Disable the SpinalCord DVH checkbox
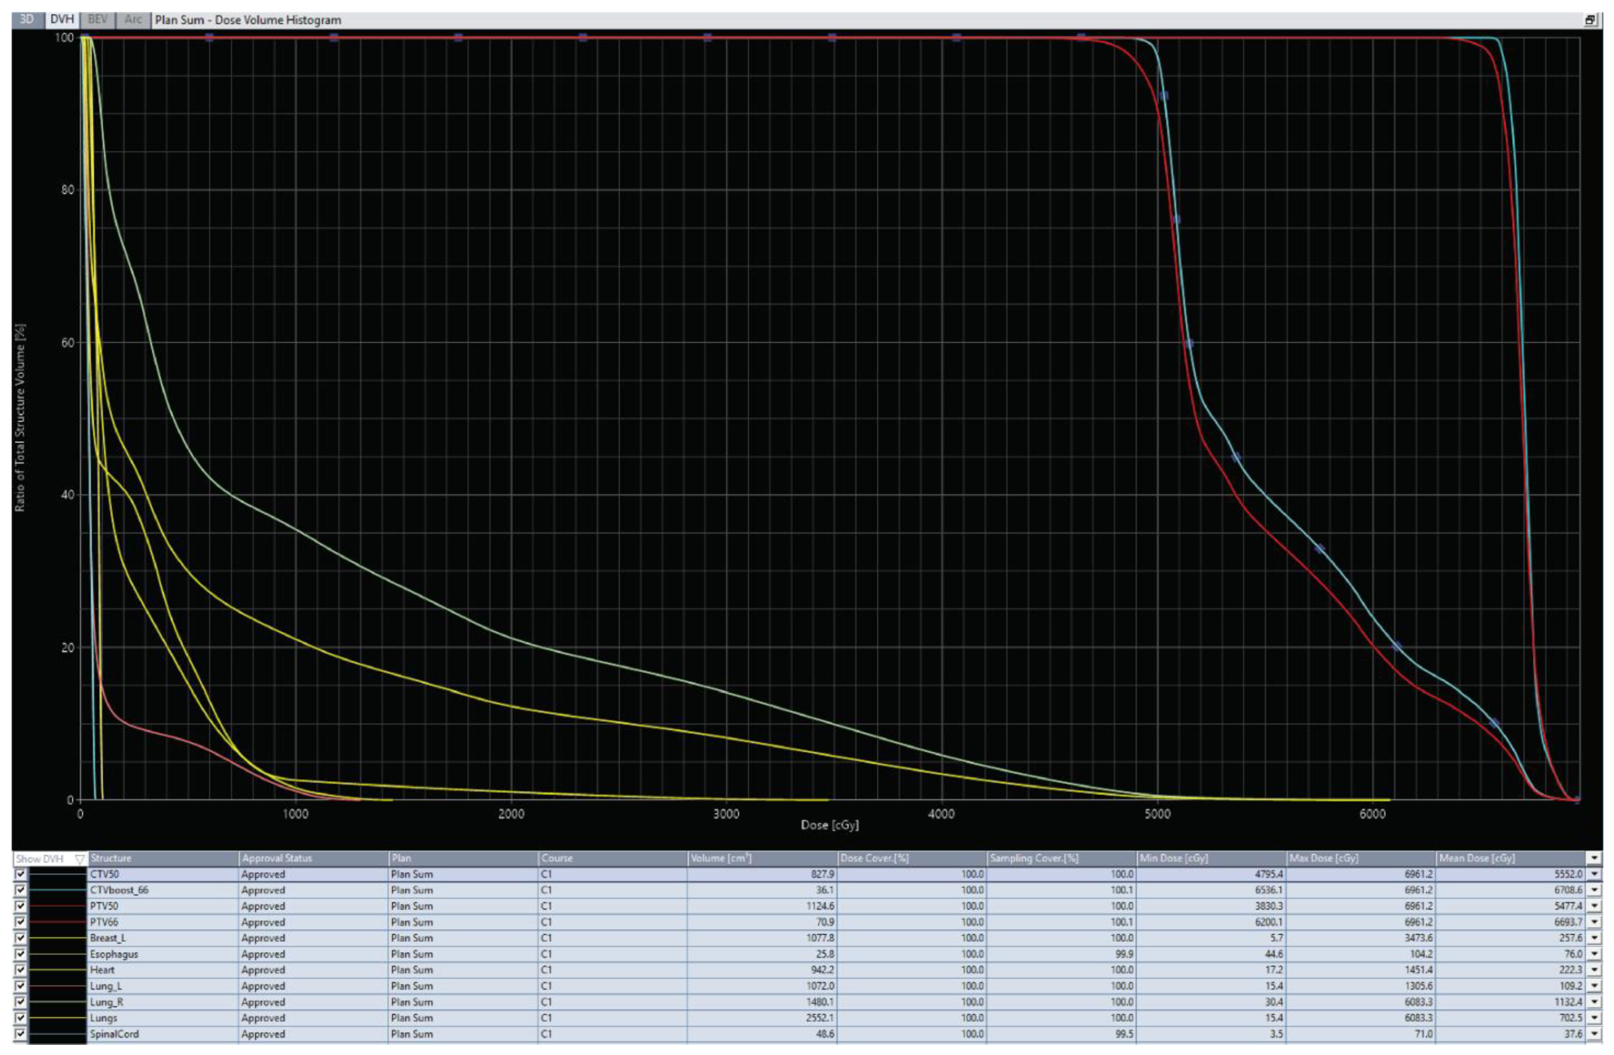 (x=20, y=1033)
